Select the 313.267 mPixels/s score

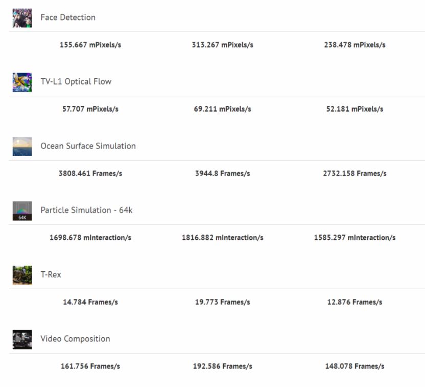click(222, 45)
